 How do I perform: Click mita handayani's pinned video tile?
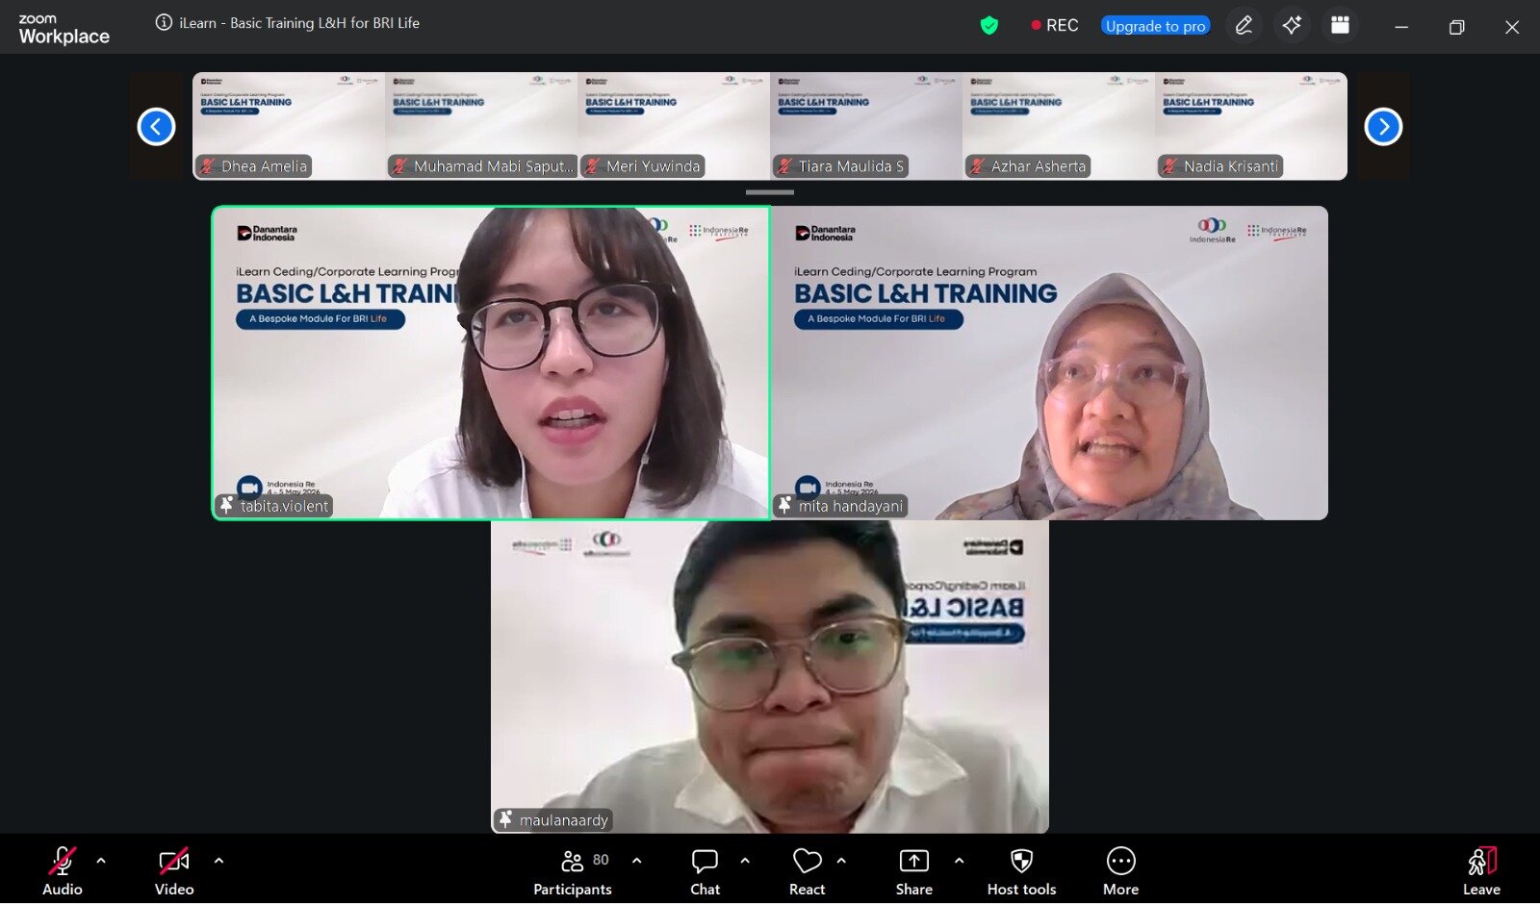coord(1049,363)
